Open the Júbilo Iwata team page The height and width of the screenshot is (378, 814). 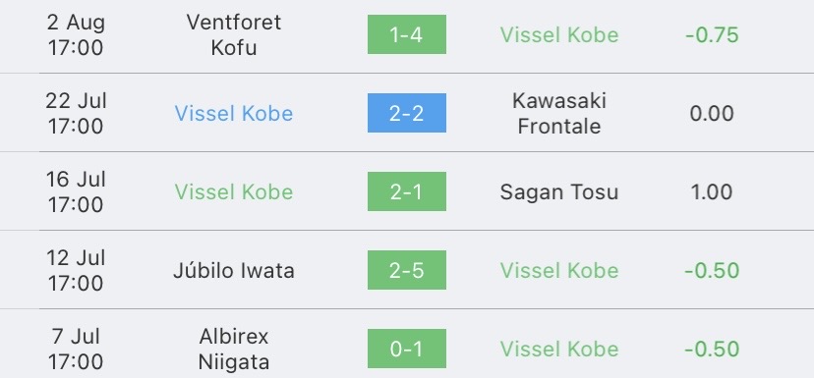[x=234, y=270]
